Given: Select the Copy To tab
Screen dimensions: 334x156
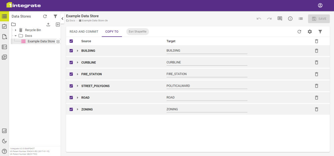Looking at the screenshot, I should click(x=112, y=32).
